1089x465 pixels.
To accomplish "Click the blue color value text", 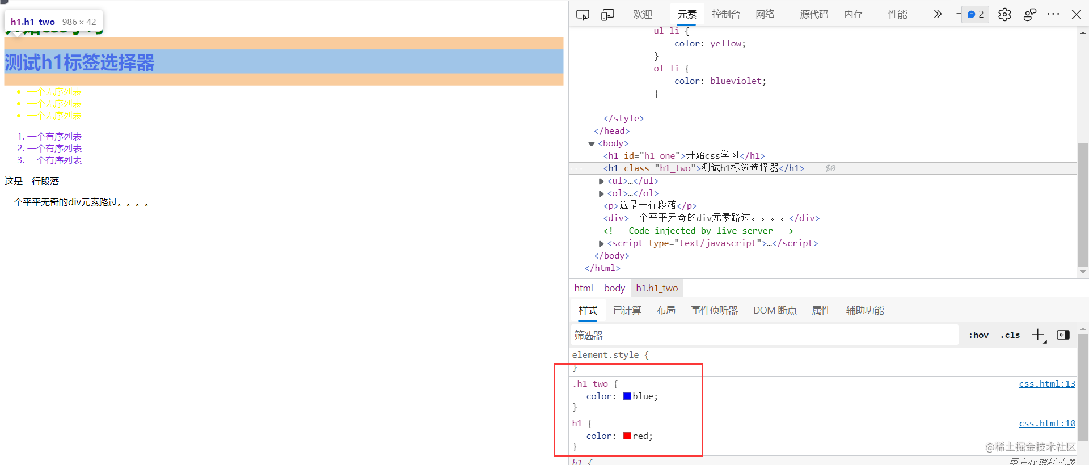I will [644, 396].
